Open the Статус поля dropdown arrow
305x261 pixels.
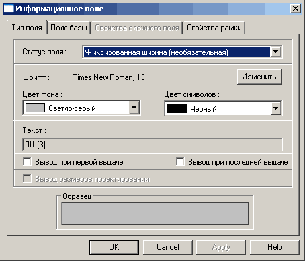pyautogui.click(x=275, y=52)
